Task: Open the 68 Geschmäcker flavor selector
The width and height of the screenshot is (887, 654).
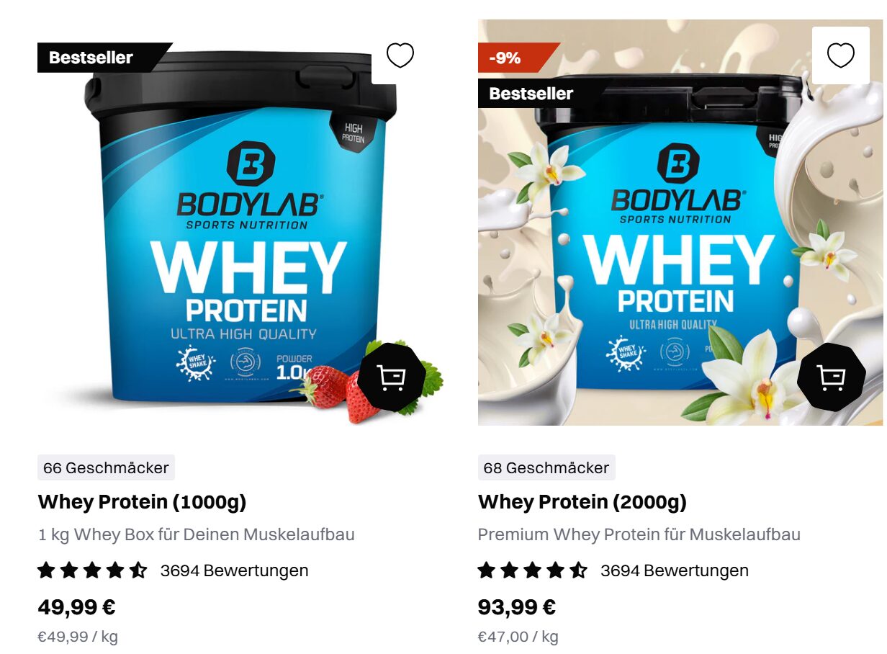Action: click(x=546, y=468)
